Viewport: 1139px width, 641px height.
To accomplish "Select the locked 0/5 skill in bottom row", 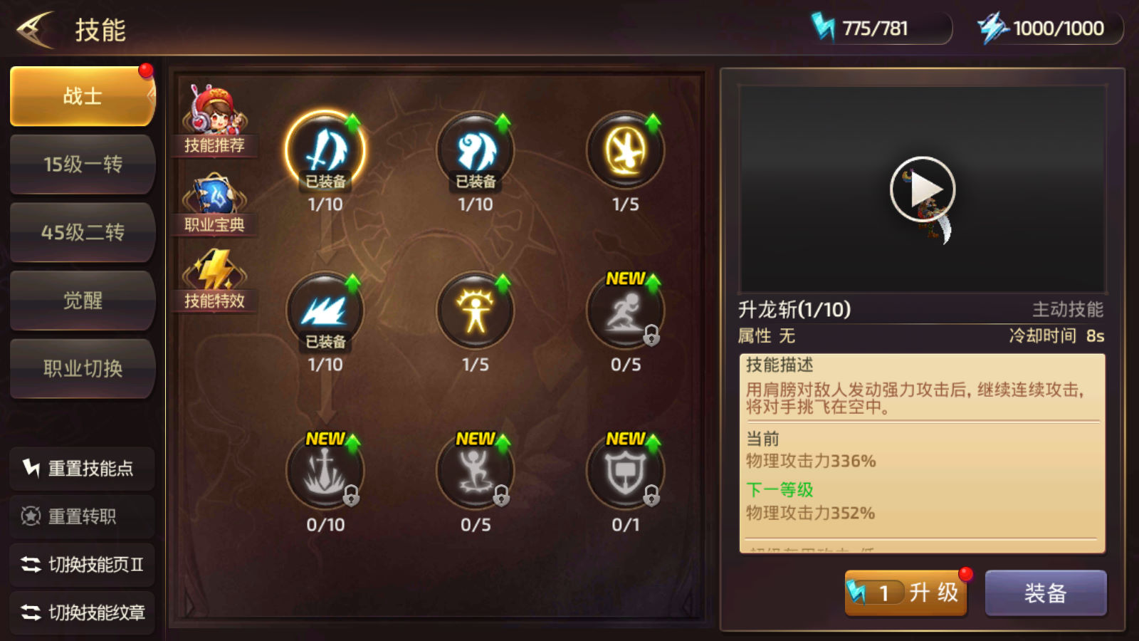I will [476, 471].
